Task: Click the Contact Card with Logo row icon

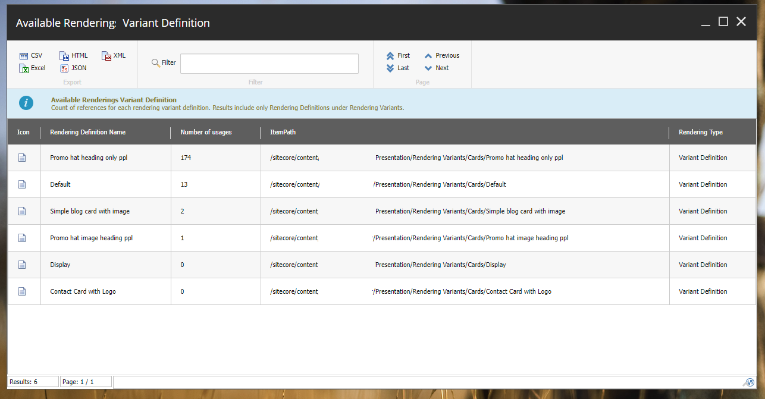Action: 22,291
